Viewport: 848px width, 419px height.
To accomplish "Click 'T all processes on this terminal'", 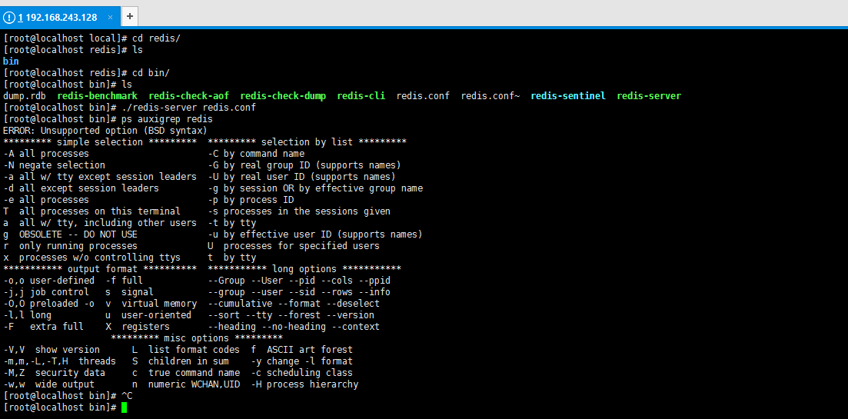I will click(92, 211).
